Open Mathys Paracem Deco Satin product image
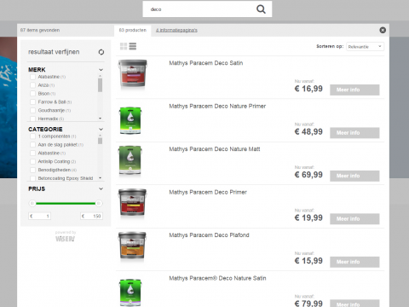Image resolution: width=409 pixels, height=307 pixels. point(132,73)
